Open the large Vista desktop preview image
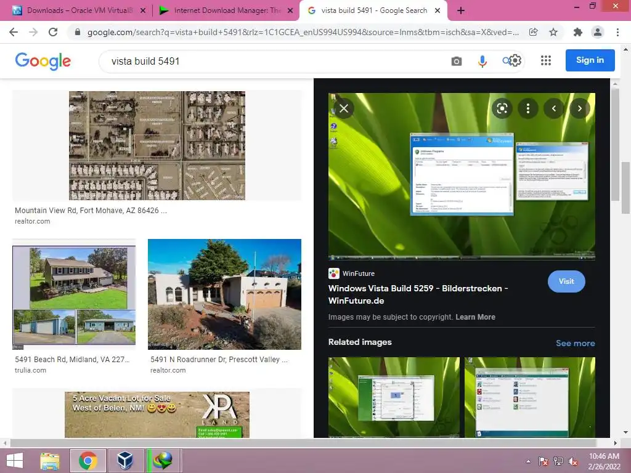The image size is (631, 473). [x=462, y=176]
